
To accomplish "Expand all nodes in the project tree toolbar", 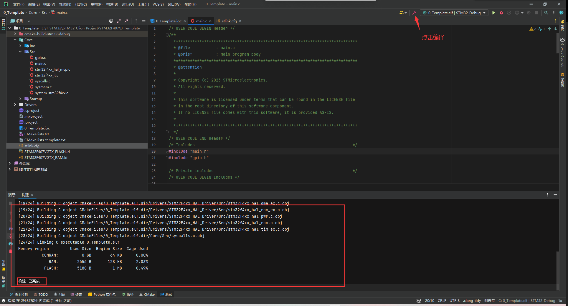I will pos(119,21).
